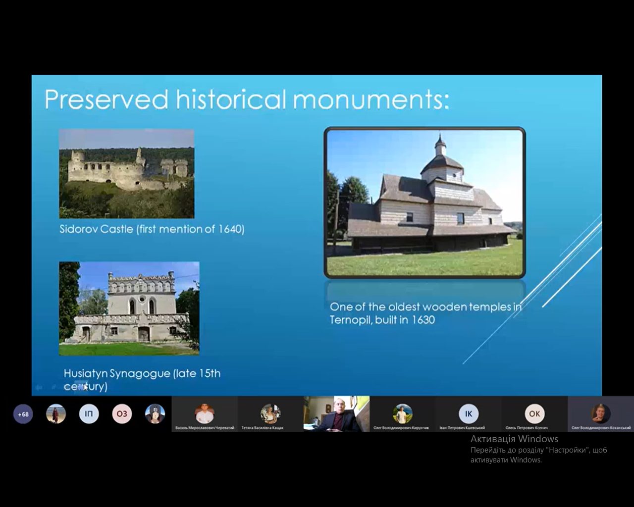Click the Husiatyn Synagogue photo

coord(129,308)
